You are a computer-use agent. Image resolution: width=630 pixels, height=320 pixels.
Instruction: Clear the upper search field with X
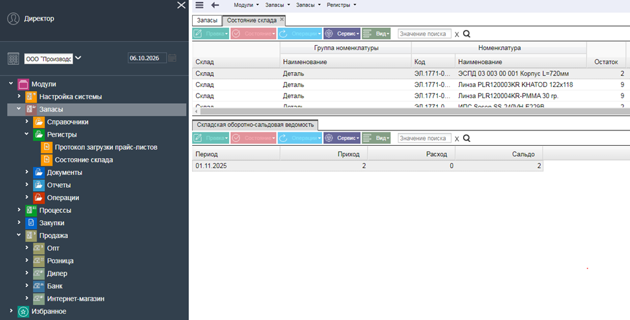(457, 34)
